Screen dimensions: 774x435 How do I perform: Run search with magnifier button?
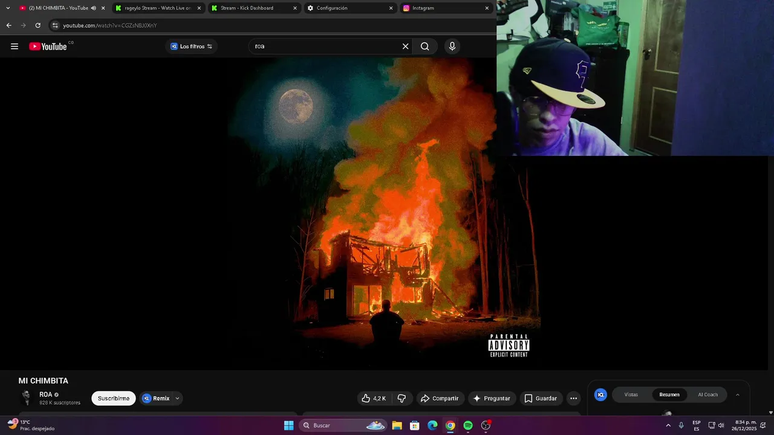[425, 47]
